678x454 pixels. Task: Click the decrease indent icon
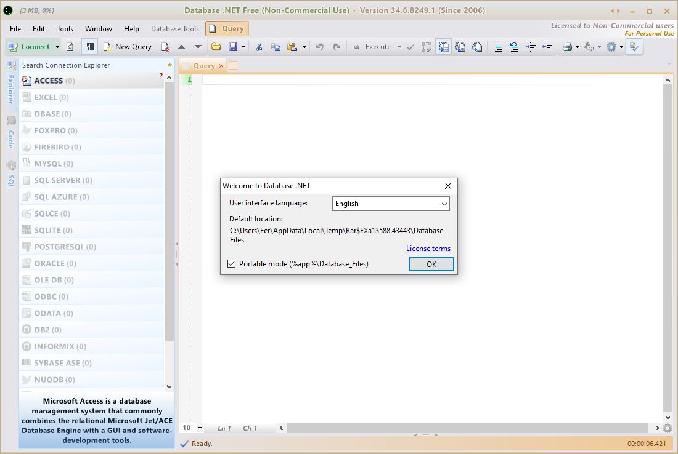(531, 47)
